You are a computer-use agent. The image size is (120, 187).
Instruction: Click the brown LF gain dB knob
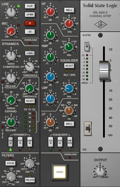[50, 122]
